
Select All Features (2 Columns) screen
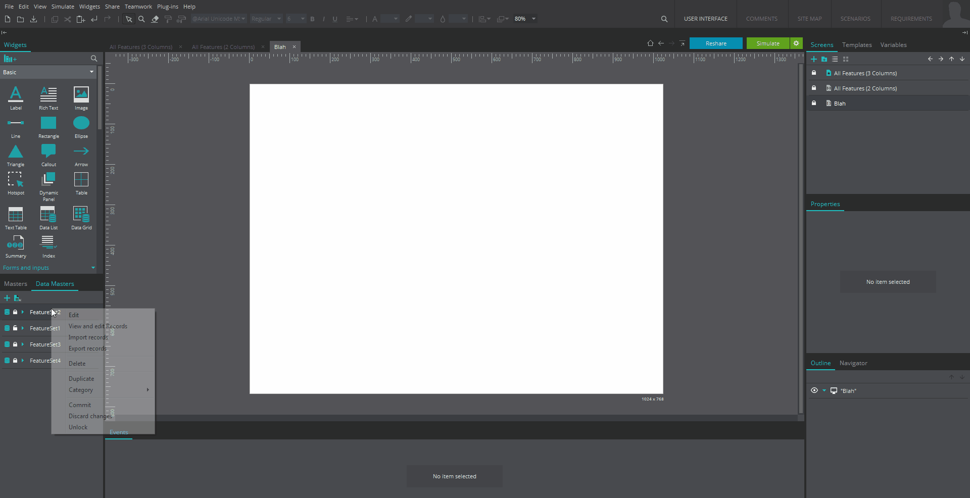(x=865, y=88)
